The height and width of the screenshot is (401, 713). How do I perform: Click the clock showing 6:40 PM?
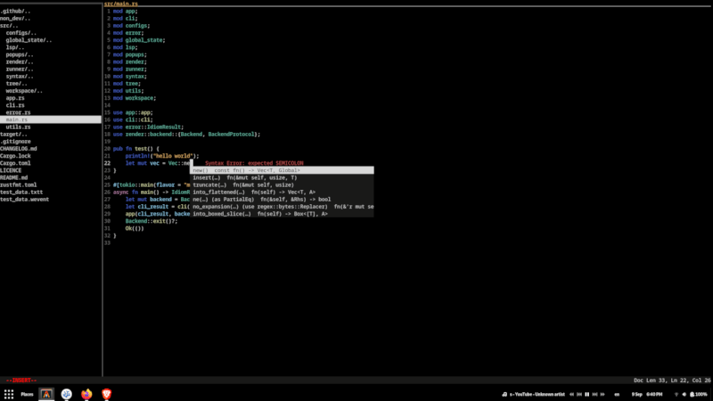652,394
